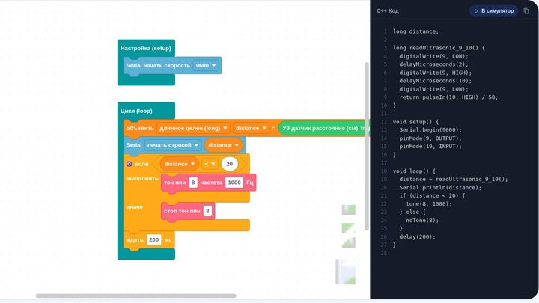Click code line 'Serial.println(distance);'
This screenshot has height=303, width=539.
[x=440, y=187]
